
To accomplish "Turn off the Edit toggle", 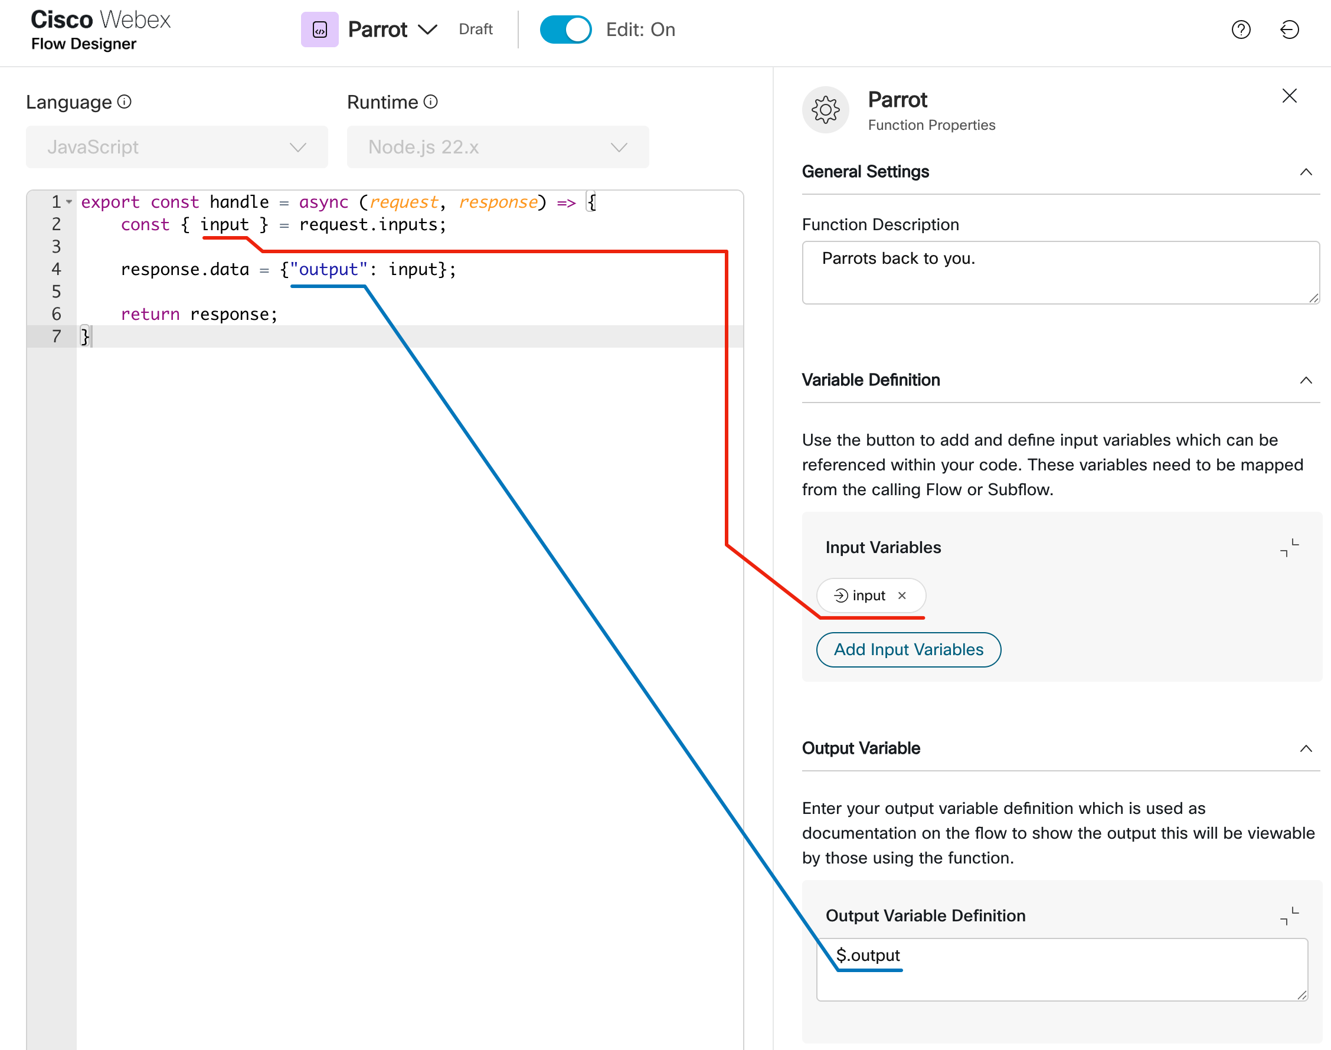I will (x=565, y=30).
